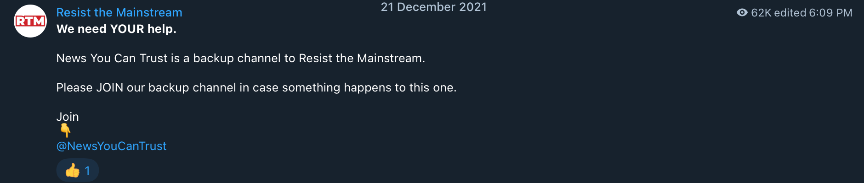Open the @NewsYouCanTrust mention link

coord(111,146)
